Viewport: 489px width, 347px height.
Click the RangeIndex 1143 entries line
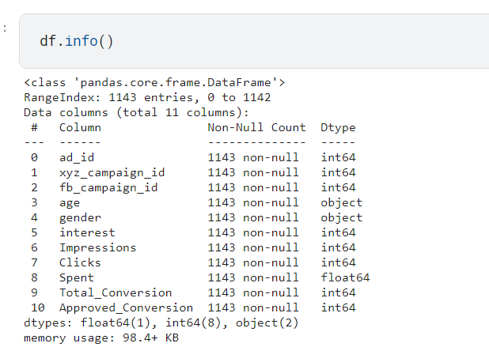[x=147, y=97]
